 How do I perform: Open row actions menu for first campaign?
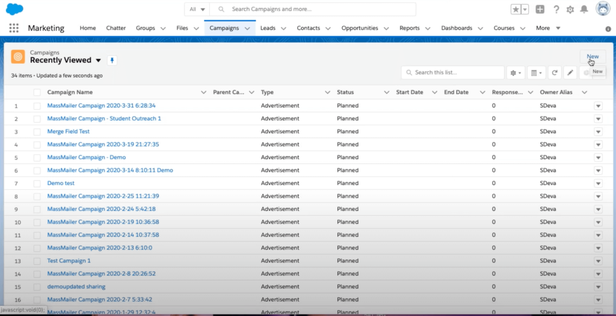[598, 106]
